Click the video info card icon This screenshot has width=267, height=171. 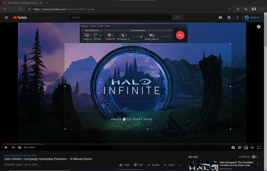pos(258,27)
